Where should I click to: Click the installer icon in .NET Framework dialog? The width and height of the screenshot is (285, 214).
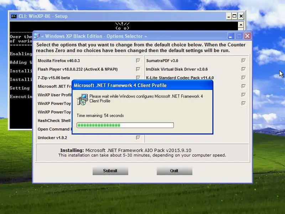82,100
